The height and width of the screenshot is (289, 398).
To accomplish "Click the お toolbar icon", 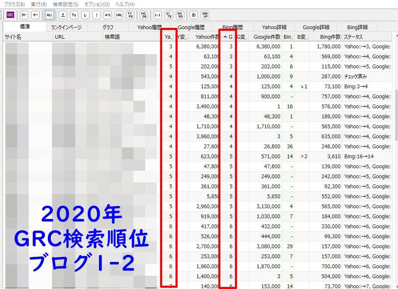I will 194,15.
